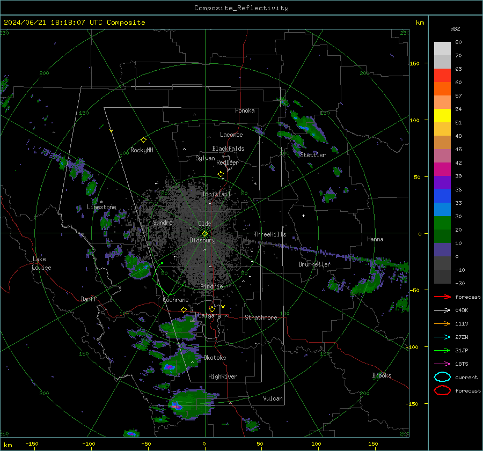The height and width of the screenshot is (451, 483).
Task: Click the Innisfail city label
Action: (x=216, y=194)
